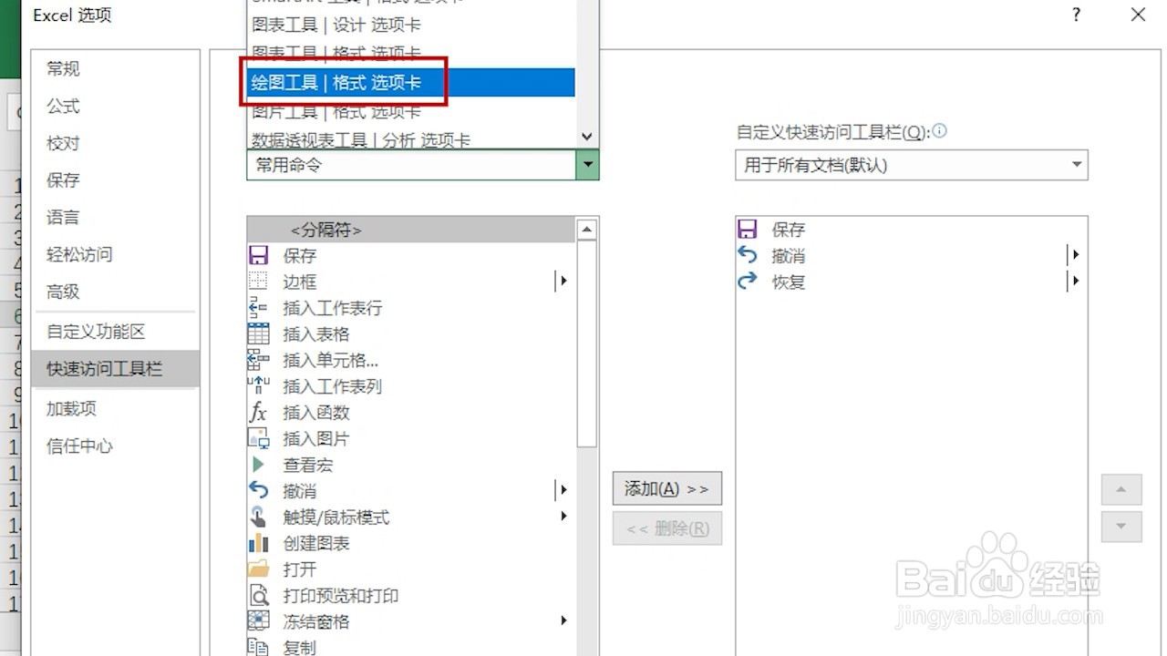The width and height of the screenshot is (1167, 656).
Task: Select the 查看宏 command icon
Action: [258, 465]
